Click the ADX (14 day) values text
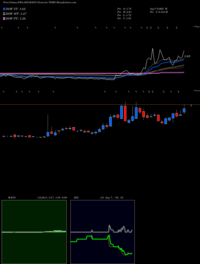This screenshot has width=200, height=264. point(111,198)
